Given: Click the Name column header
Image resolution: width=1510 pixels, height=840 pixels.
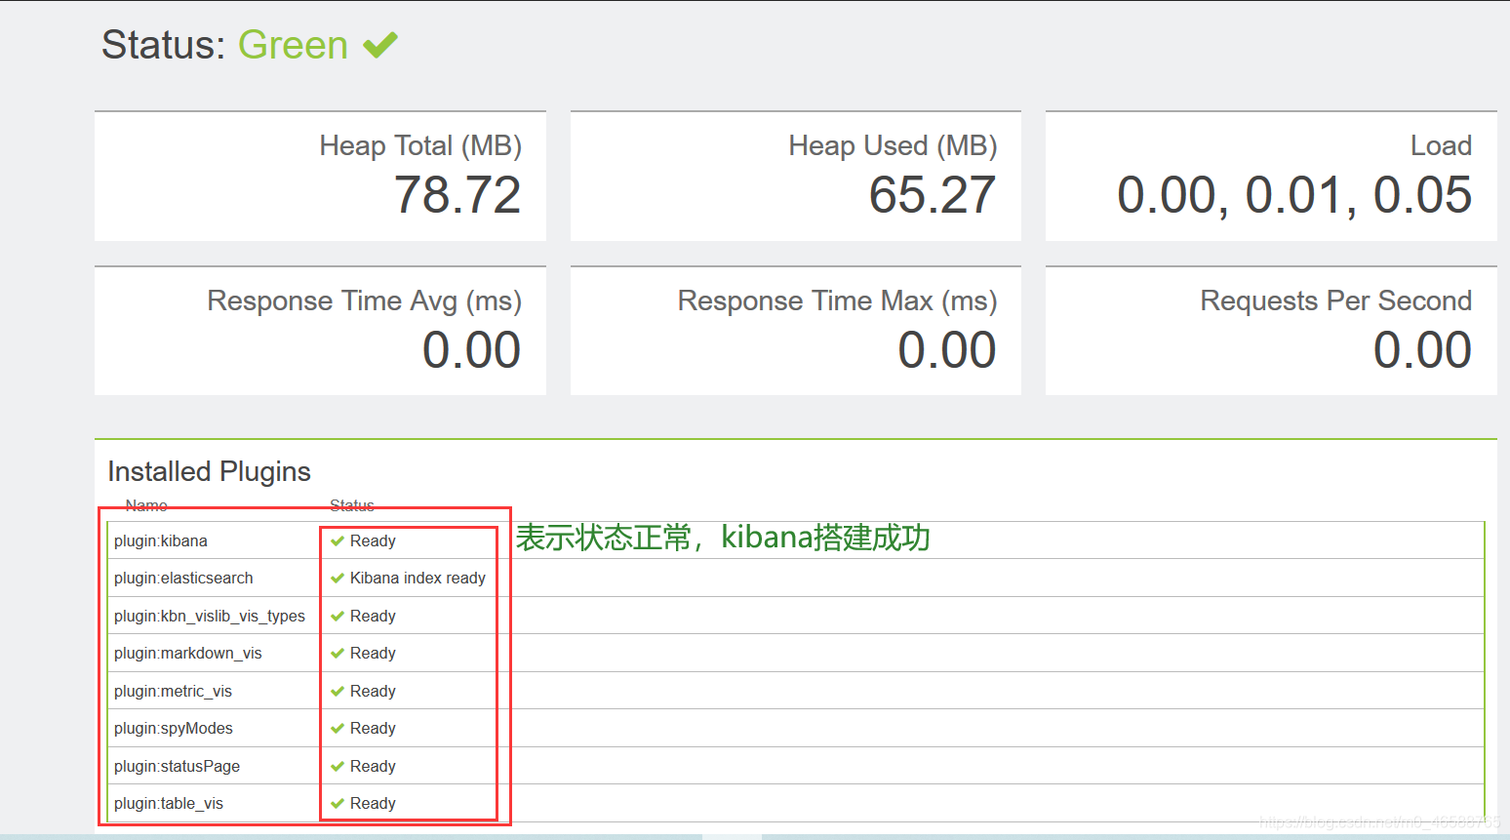Looking at the screenshot, I should [146, 504].
